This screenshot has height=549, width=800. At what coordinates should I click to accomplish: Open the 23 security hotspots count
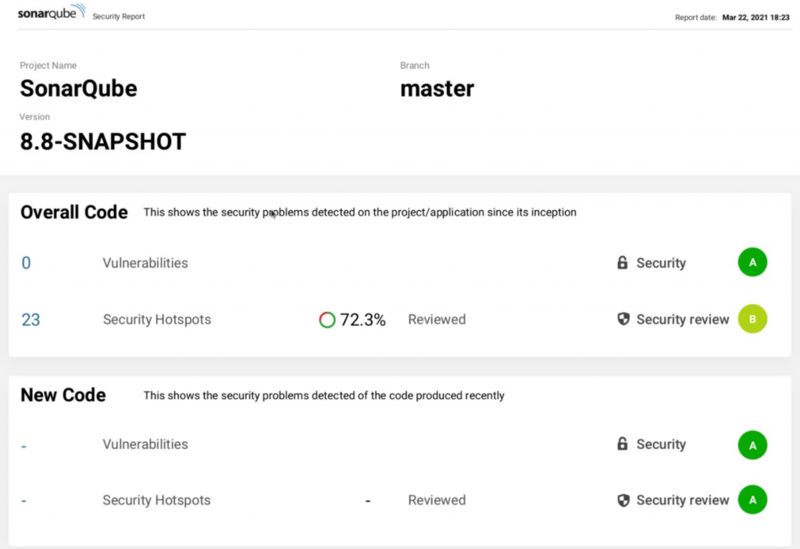[30, 319]
